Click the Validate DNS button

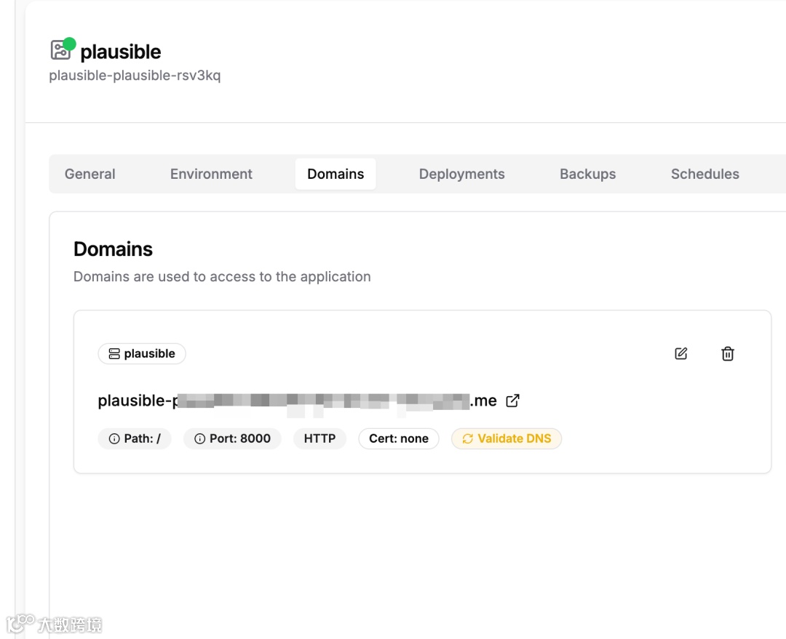[x=507, y=438]
